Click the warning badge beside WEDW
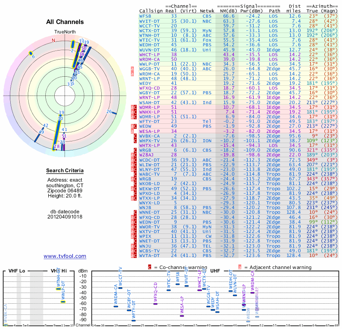This screenshot has height=329, width=342. [134, 126]
